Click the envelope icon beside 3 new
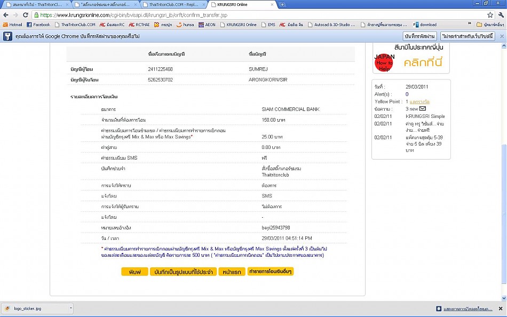Screen dimensions: 507x317 423,109
